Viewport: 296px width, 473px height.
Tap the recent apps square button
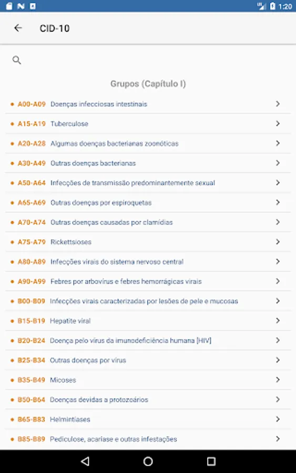[x=211, y=461]
